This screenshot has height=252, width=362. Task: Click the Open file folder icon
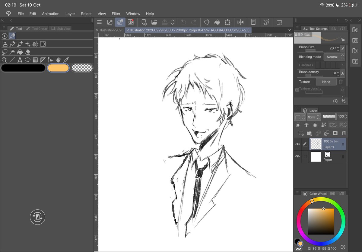[x=154, y=22]
